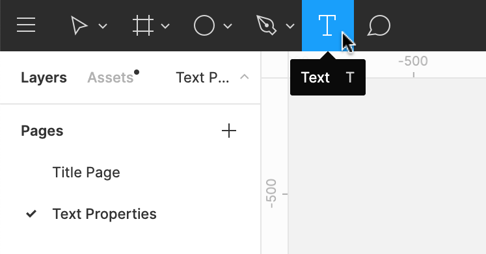Screen dimensions: 486x254
Task: Collapse the pages list chevron
Action: coord(245,77)
